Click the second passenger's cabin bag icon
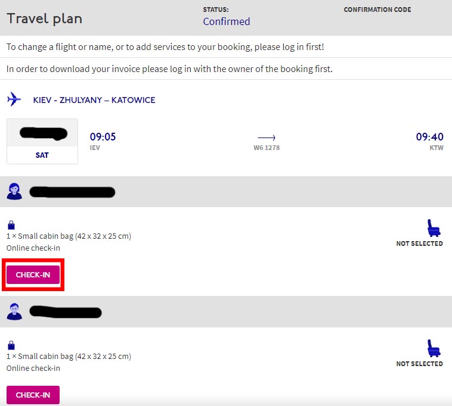 tap(11, 345)
